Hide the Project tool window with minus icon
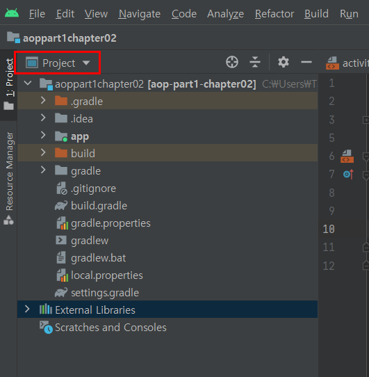The height and width of the screenshot is (377, 369). (x=306, y=63)
